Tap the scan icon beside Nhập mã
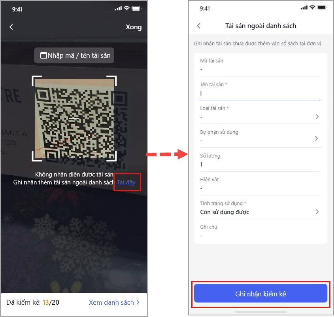Image resolution: width=334 pixels, height=317 pixels. pos(43,55)
